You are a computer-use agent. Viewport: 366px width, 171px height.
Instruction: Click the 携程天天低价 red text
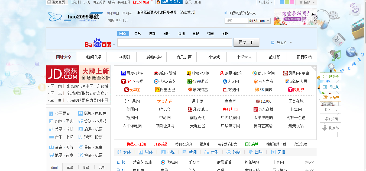[136, 144]
